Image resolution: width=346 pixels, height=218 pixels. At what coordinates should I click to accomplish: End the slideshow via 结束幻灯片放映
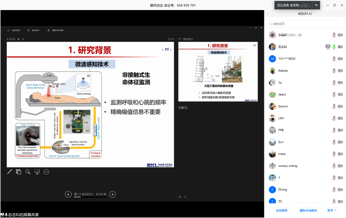click(x=58, y=30)
